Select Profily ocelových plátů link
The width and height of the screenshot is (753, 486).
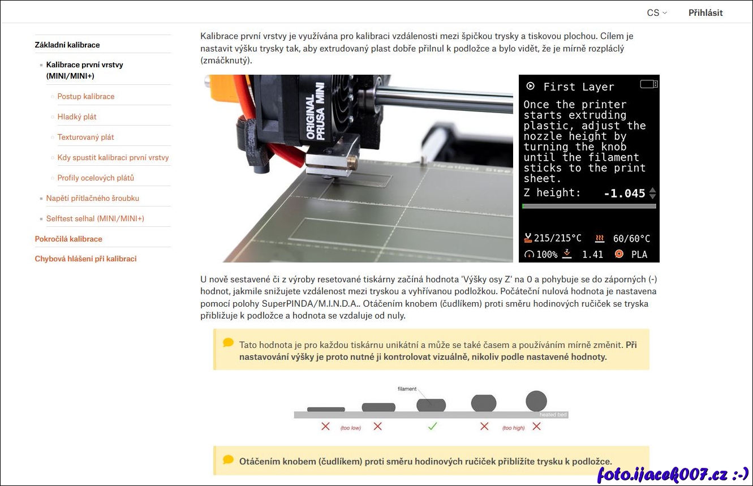(96, 178)
